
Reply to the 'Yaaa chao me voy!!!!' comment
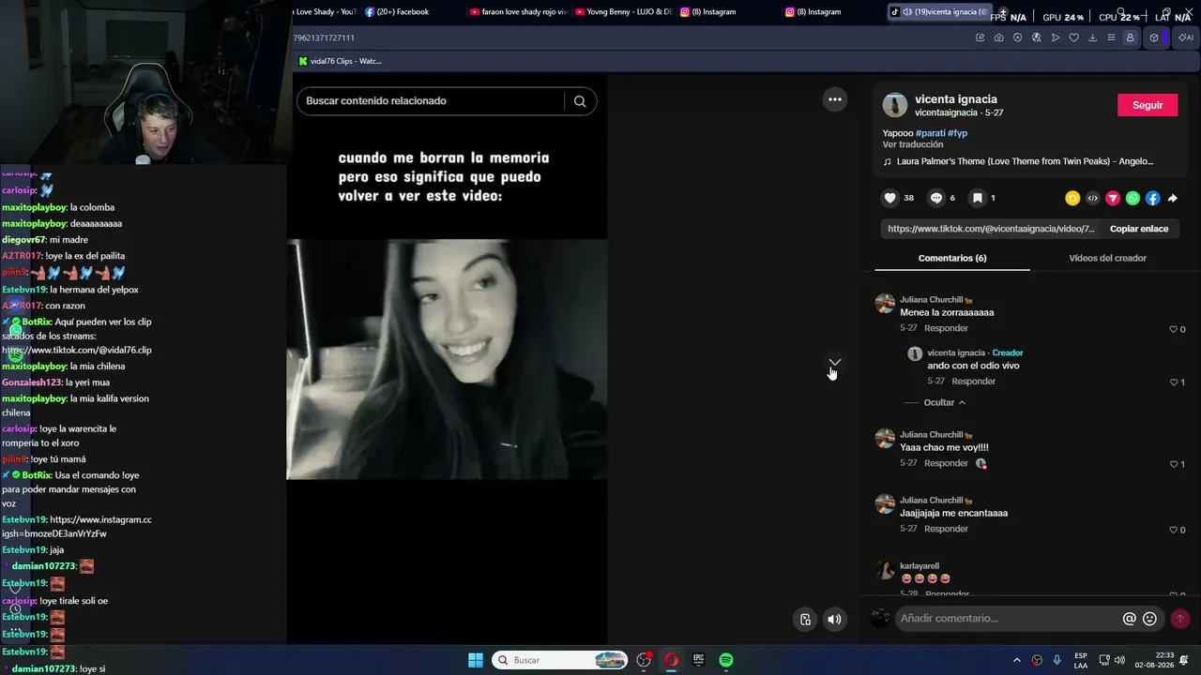click(946, 464)
